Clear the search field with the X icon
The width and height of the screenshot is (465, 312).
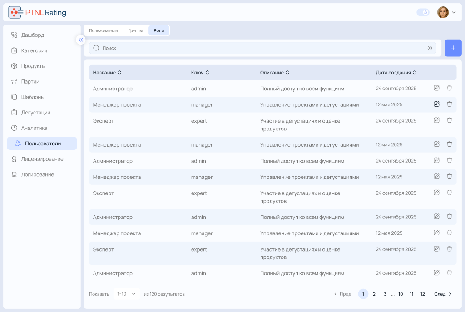430,48
